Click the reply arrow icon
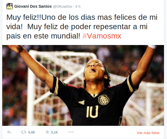 9,132
